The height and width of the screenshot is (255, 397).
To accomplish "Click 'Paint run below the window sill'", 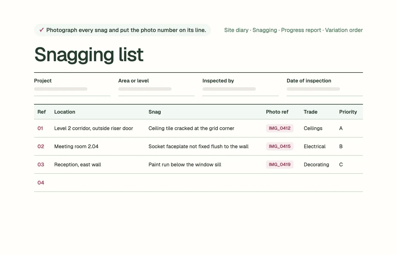I will (185, 165).
